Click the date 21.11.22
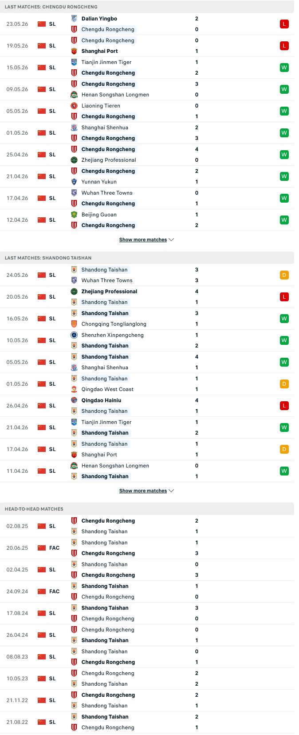Viewport: 299px width, 735px height. pos(17,700)
